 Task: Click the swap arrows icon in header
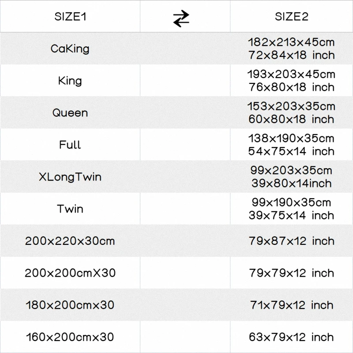point(181,18)
